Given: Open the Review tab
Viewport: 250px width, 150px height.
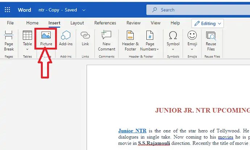Looking at the screenshot, I should coord(133,23).
